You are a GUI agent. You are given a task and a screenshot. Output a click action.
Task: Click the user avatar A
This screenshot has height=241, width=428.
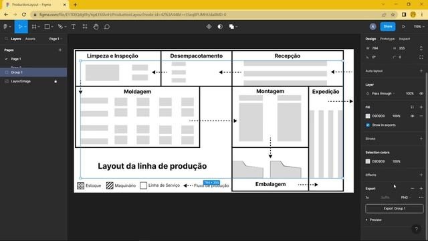coord(373,27)
